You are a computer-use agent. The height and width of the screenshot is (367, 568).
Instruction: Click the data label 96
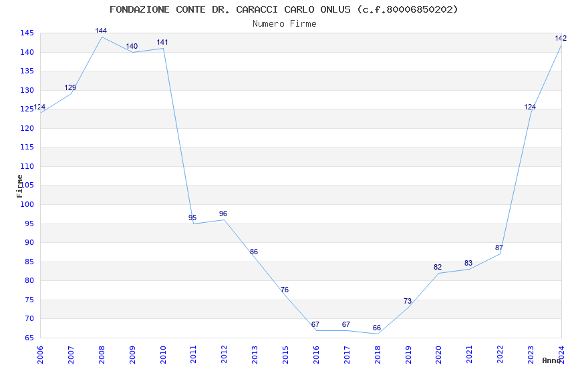(x=223, y=214)
